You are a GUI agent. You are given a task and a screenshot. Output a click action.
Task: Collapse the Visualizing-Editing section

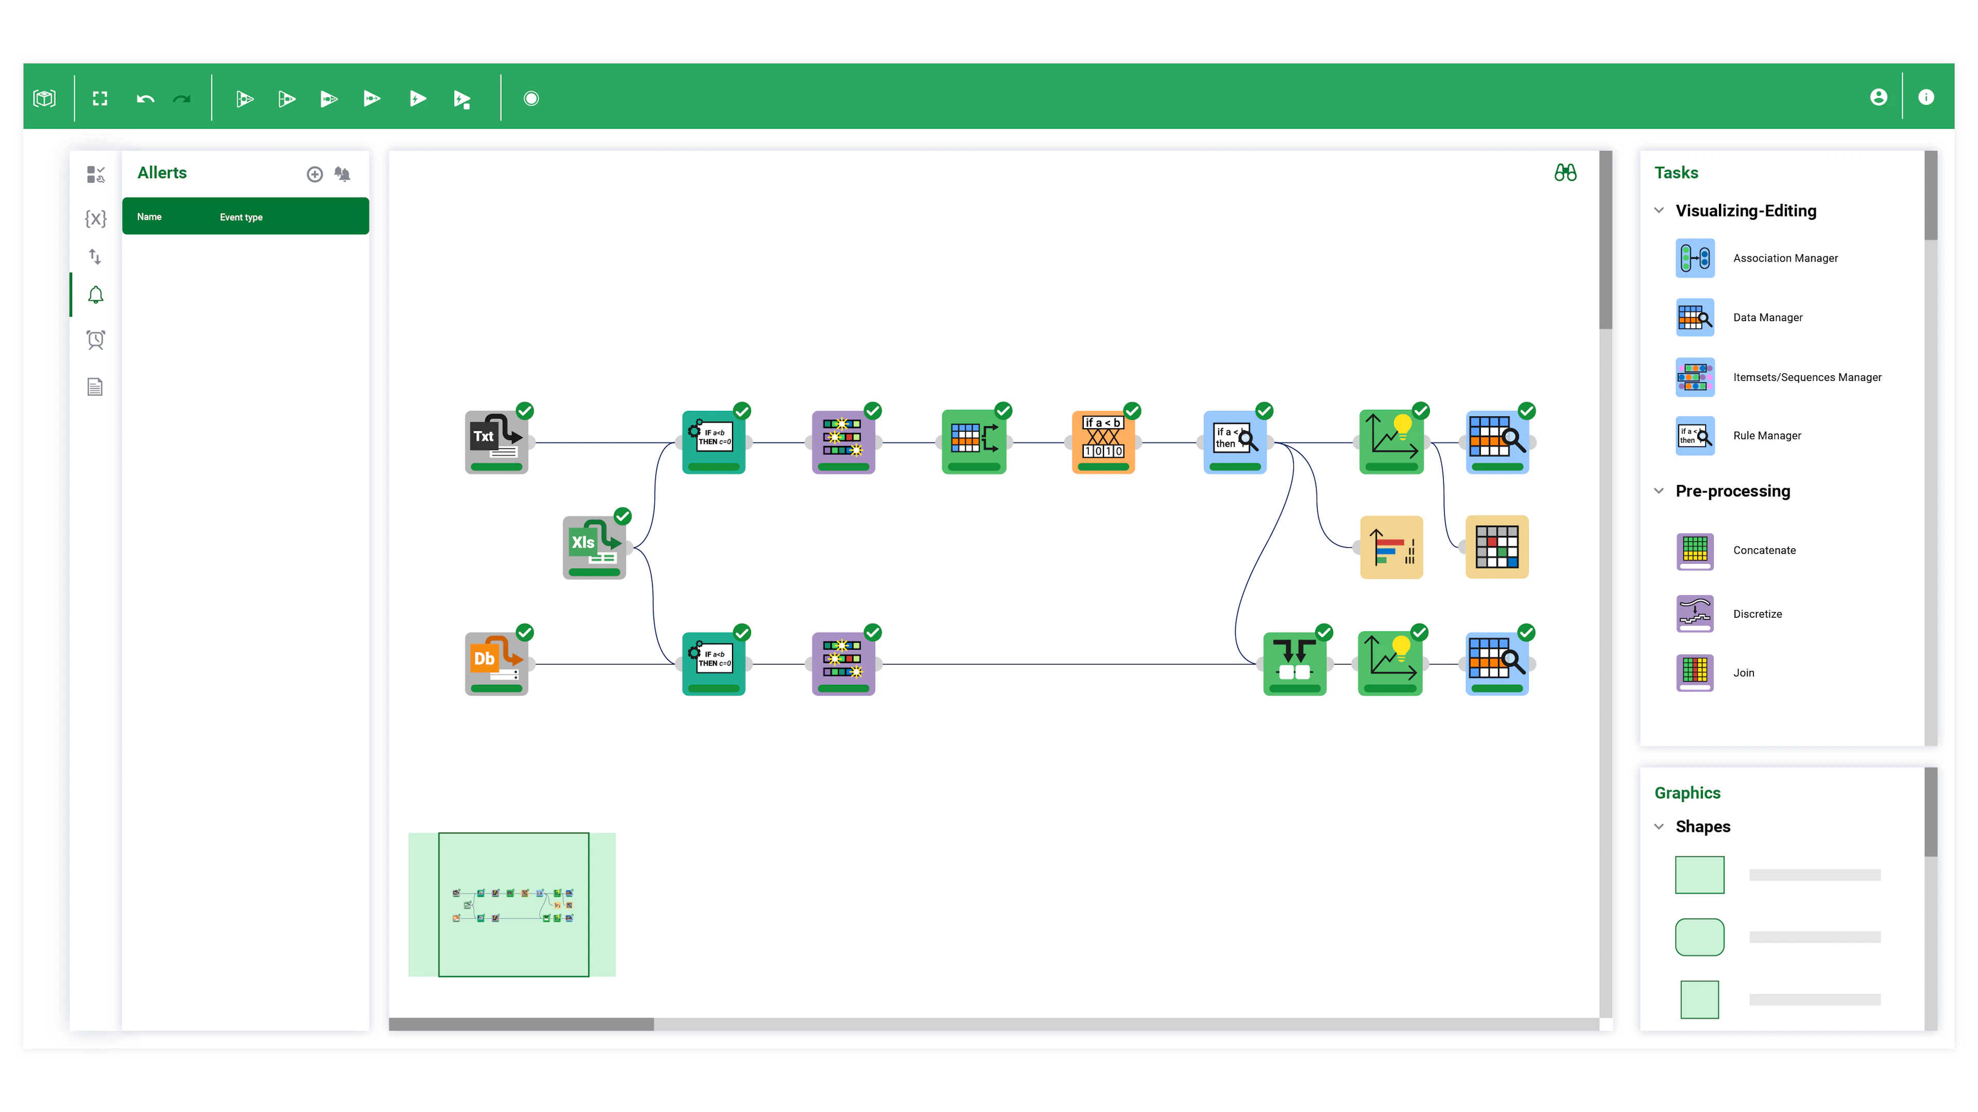click(x=1658, y=210)
